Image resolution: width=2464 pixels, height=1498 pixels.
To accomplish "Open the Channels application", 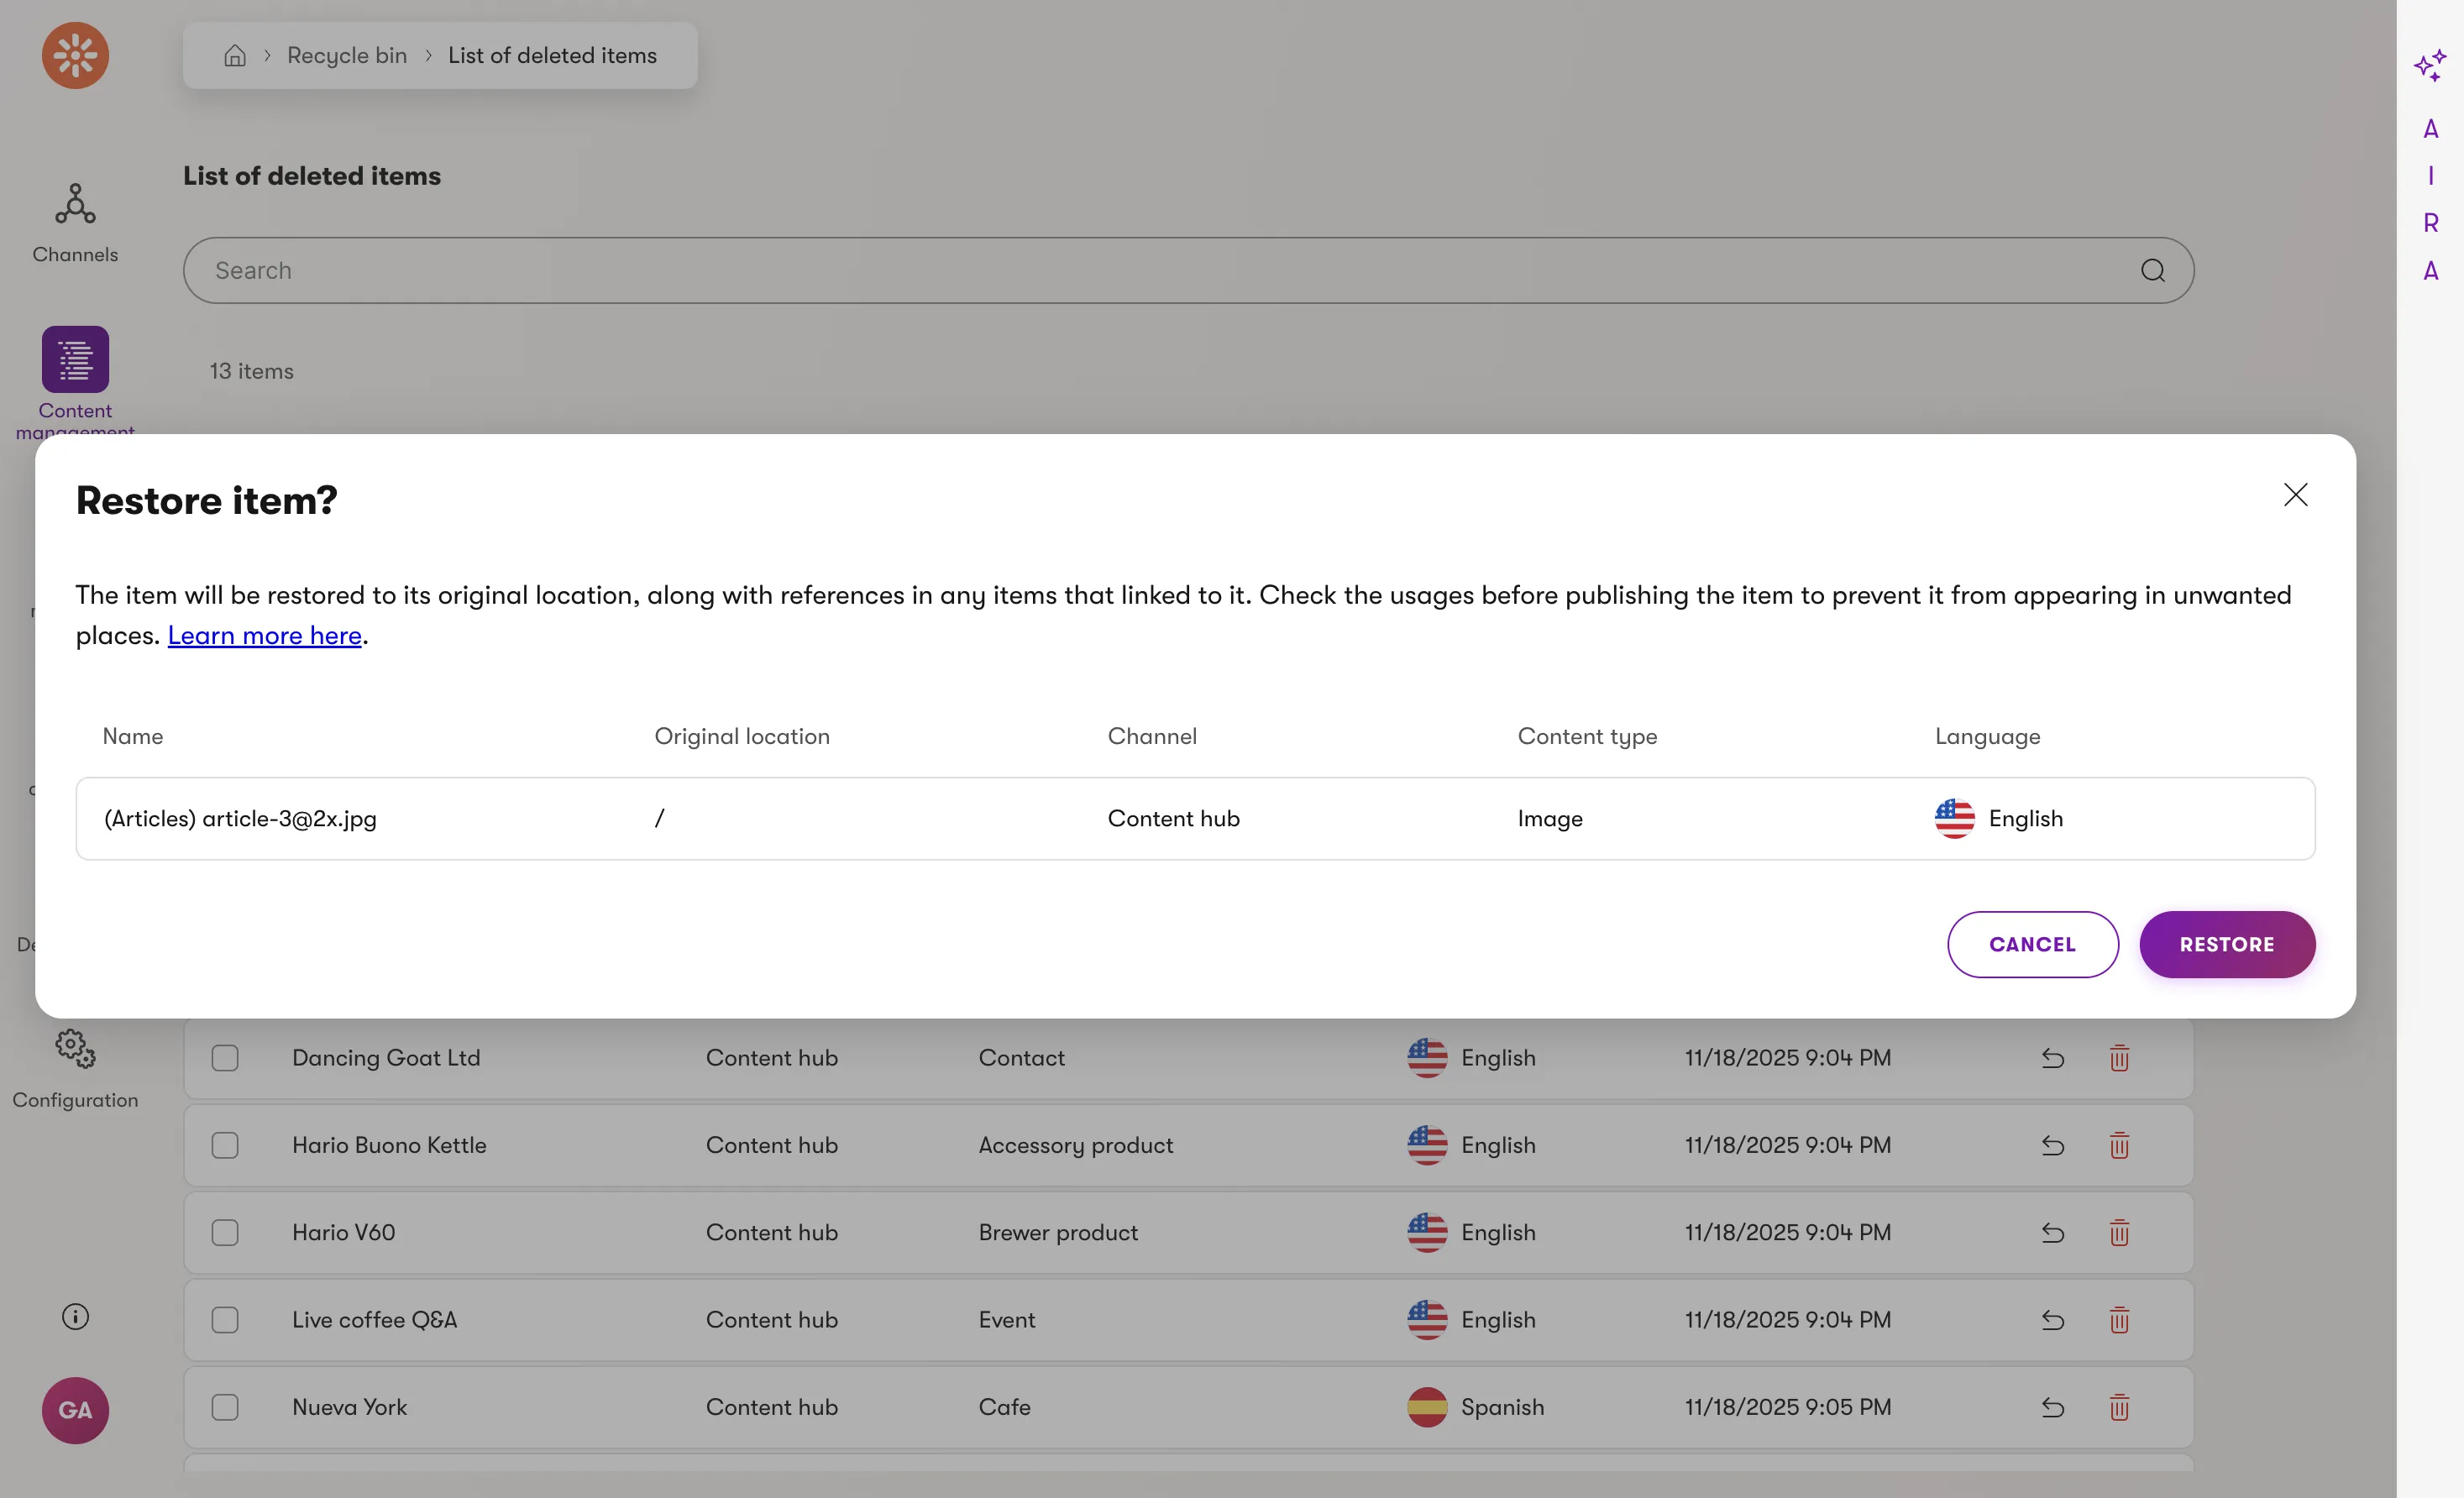I will point(75,222).
